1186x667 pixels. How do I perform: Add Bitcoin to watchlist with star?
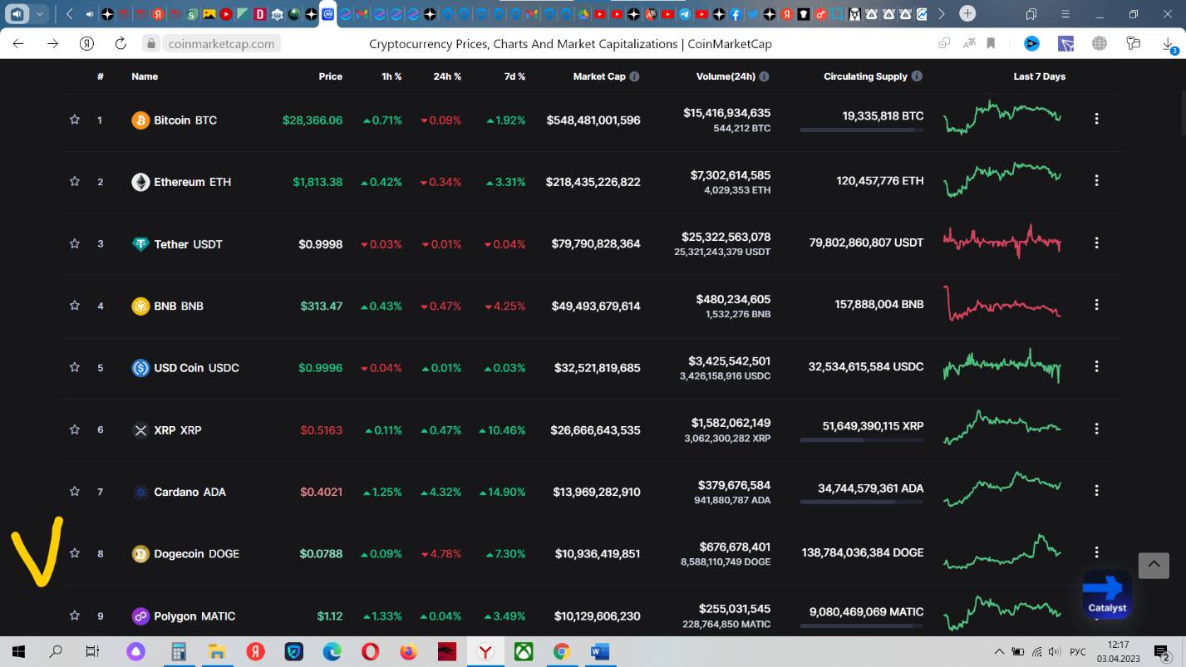tap(75, 120)
